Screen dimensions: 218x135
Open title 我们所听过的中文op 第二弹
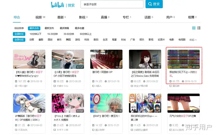click(144, 118)
